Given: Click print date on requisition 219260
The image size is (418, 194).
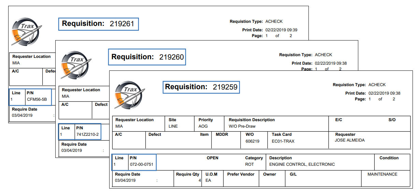Looking at the screenshot, I should [331, 63].
